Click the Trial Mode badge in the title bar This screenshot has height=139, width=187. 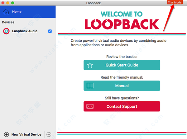click(175, 2)
